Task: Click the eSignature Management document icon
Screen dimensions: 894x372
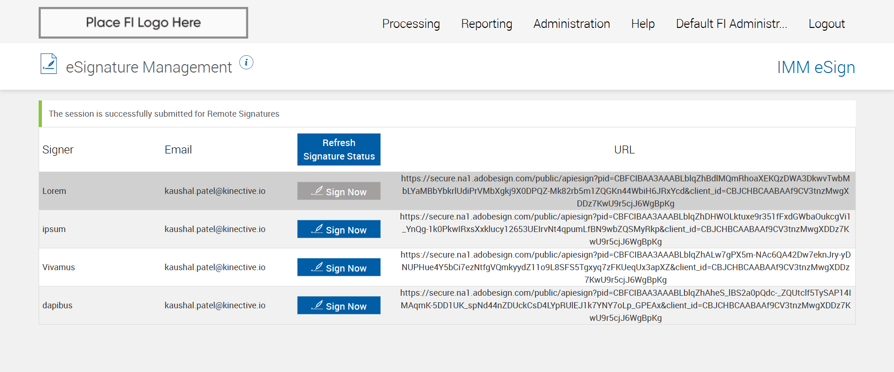Action: pos(48,64)
